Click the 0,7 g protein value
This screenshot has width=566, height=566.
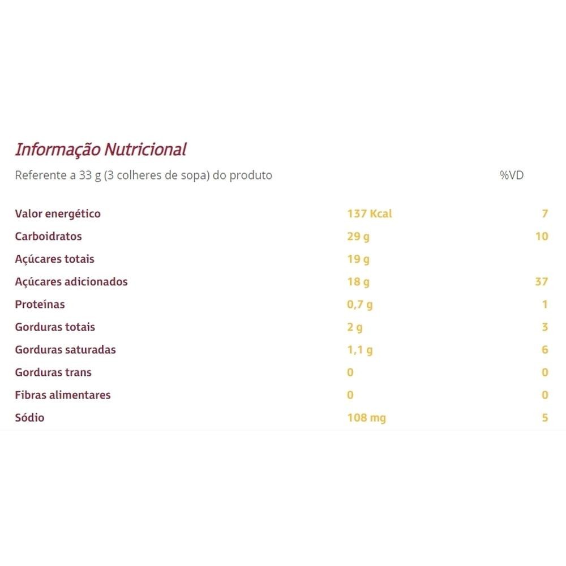[360, 305]
